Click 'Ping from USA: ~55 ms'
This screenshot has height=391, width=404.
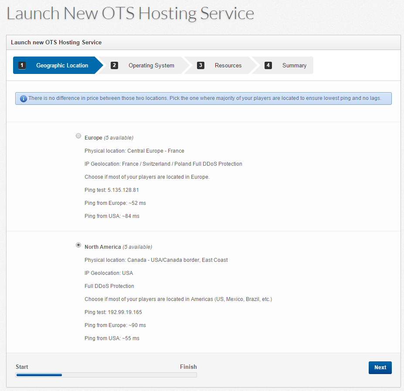coord(112,338)
